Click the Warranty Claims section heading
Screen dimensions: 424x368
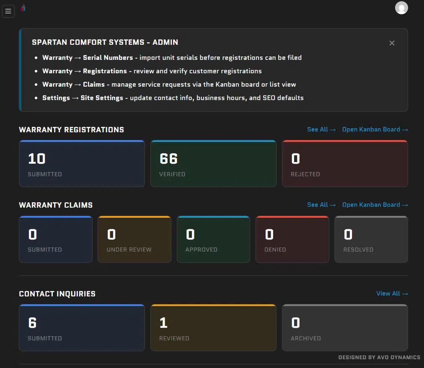coord(56,205)
